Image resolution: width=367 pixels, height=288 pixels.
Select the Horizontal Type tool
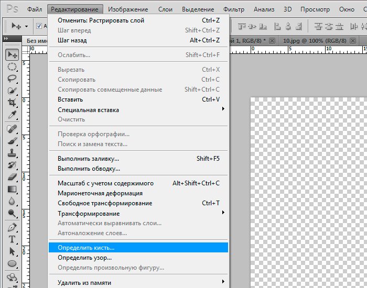[12, 239]
